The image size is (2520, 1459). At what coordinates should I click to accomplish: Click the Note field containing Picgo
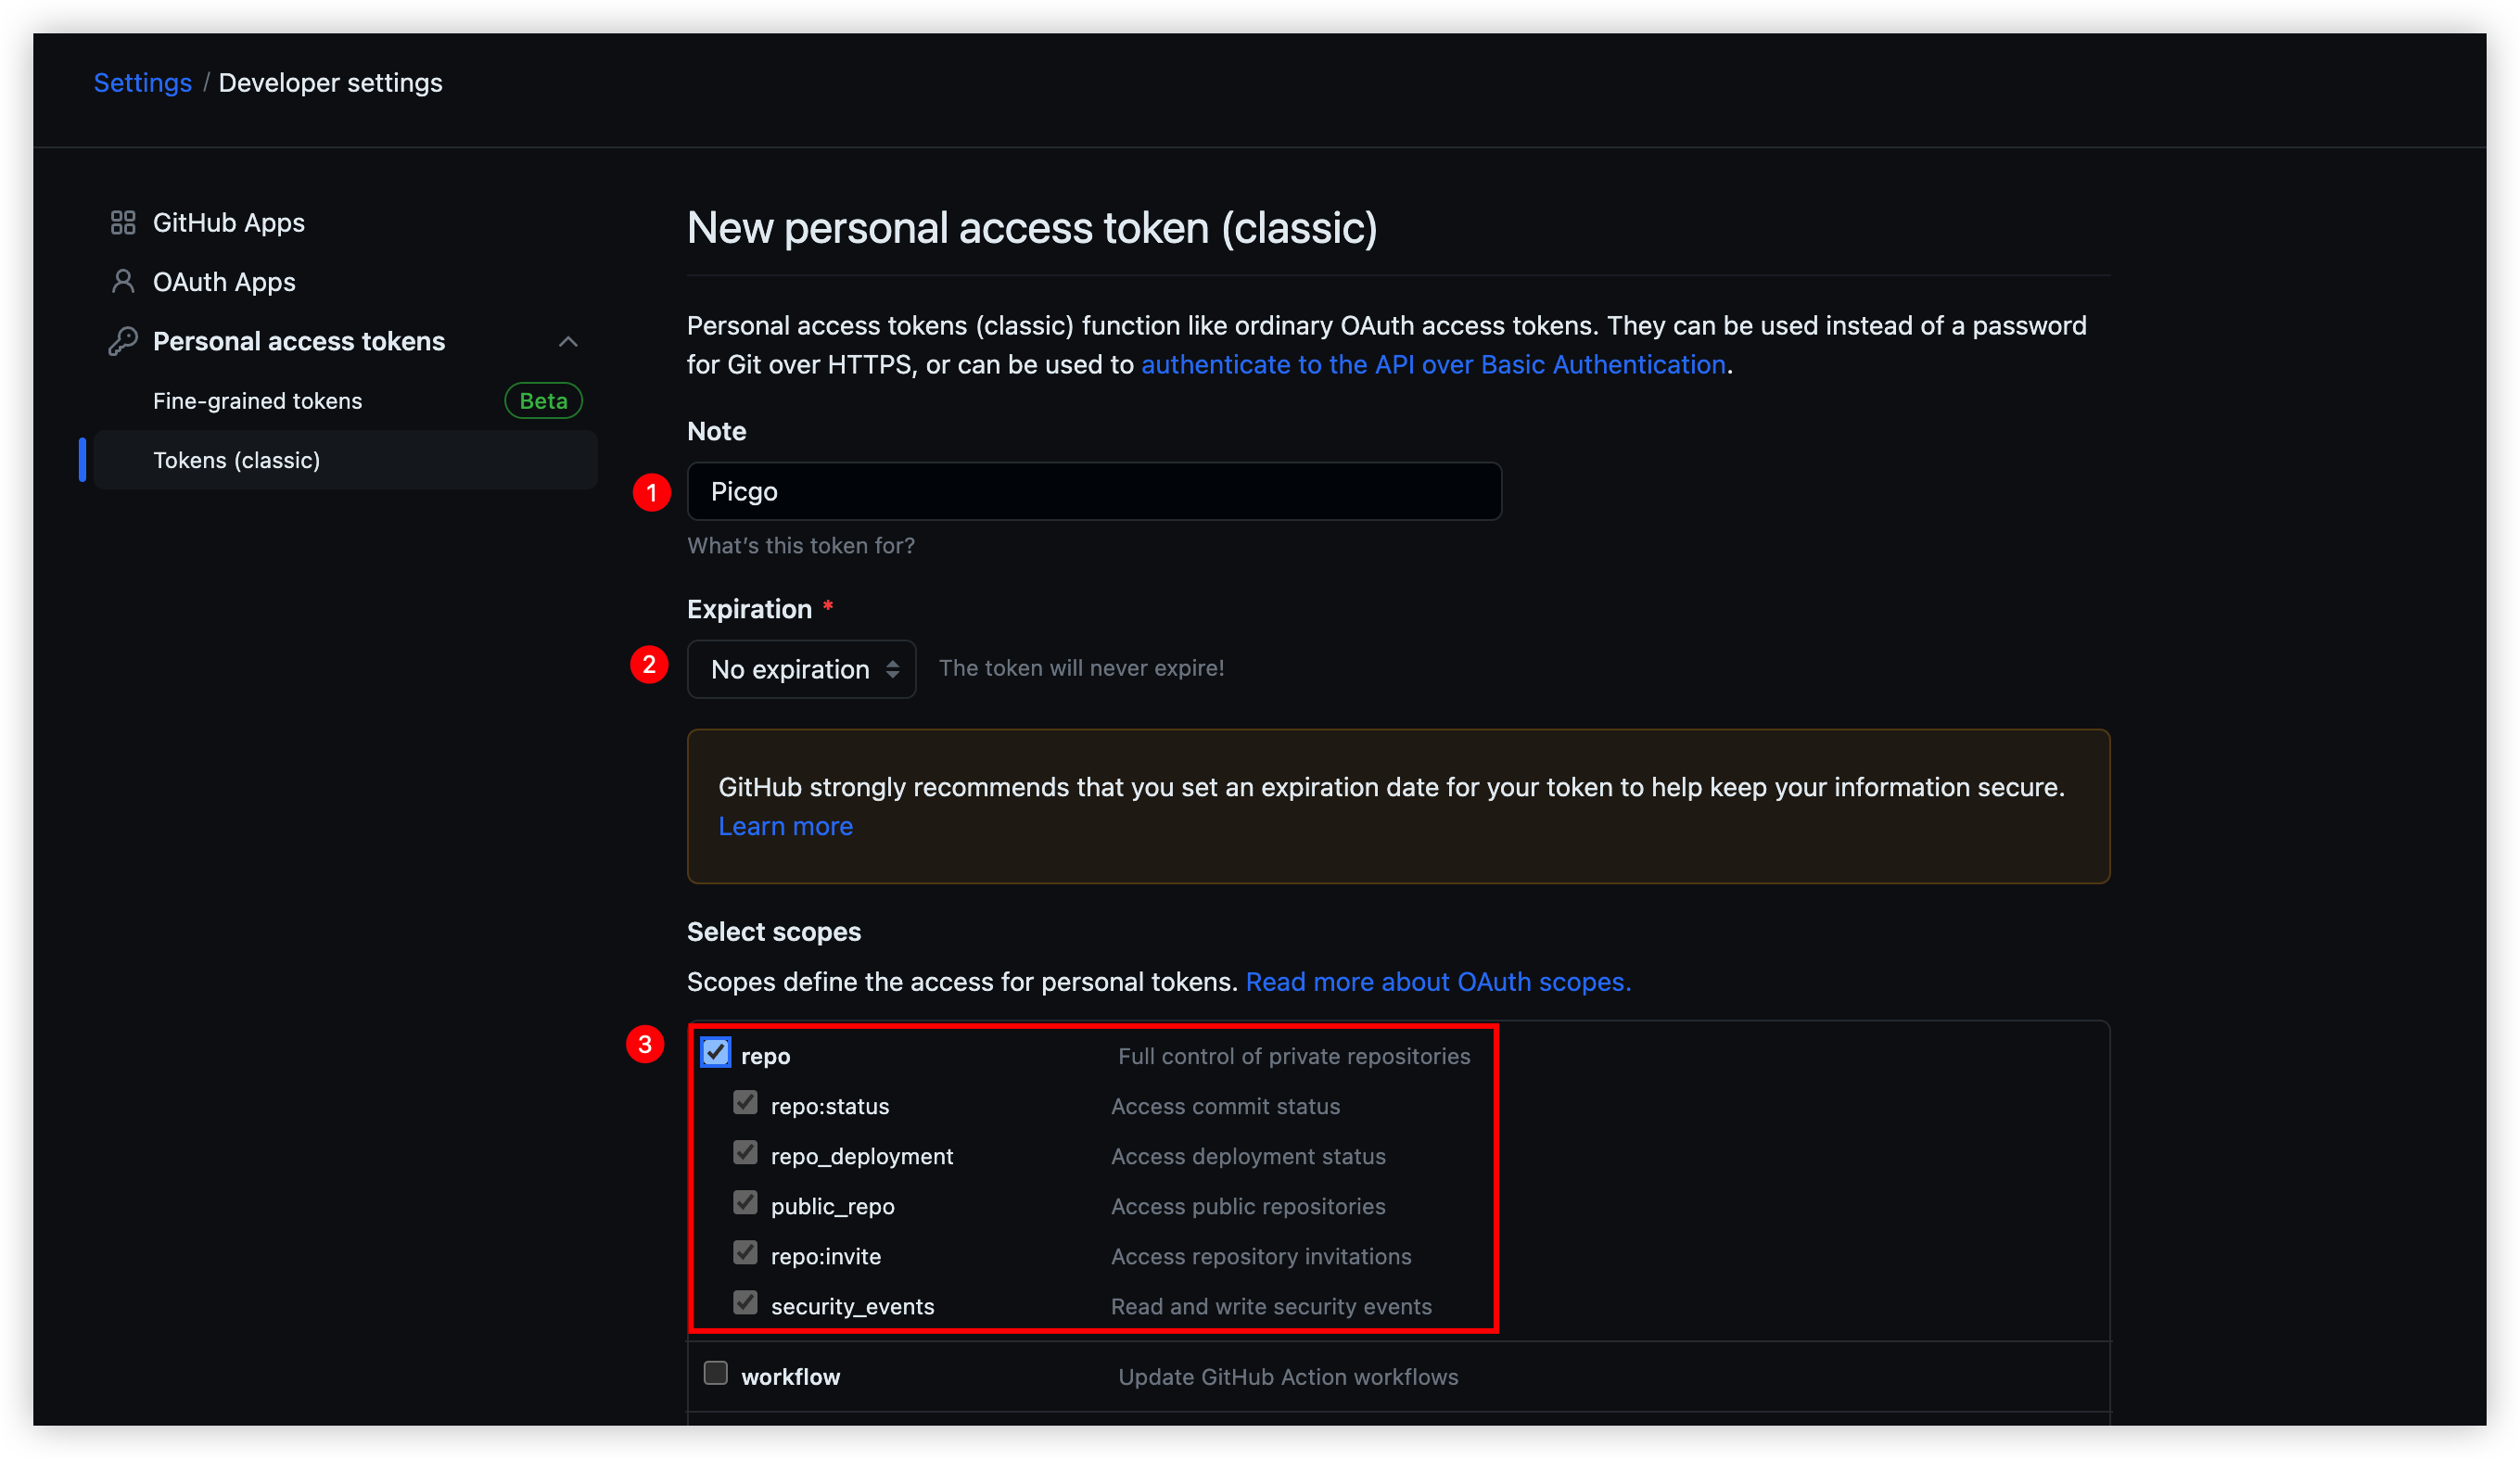pyautogui.click(x=1094, y=491)
